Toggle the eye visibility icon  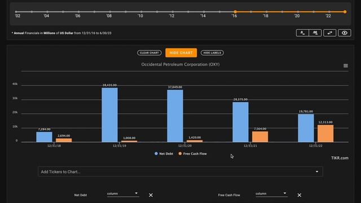(x=345, y=33)
